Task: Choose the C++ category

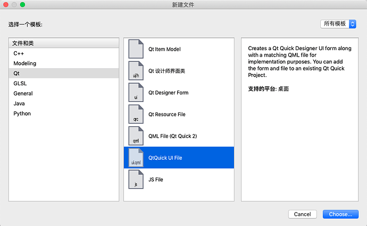Action: point(64,53)
